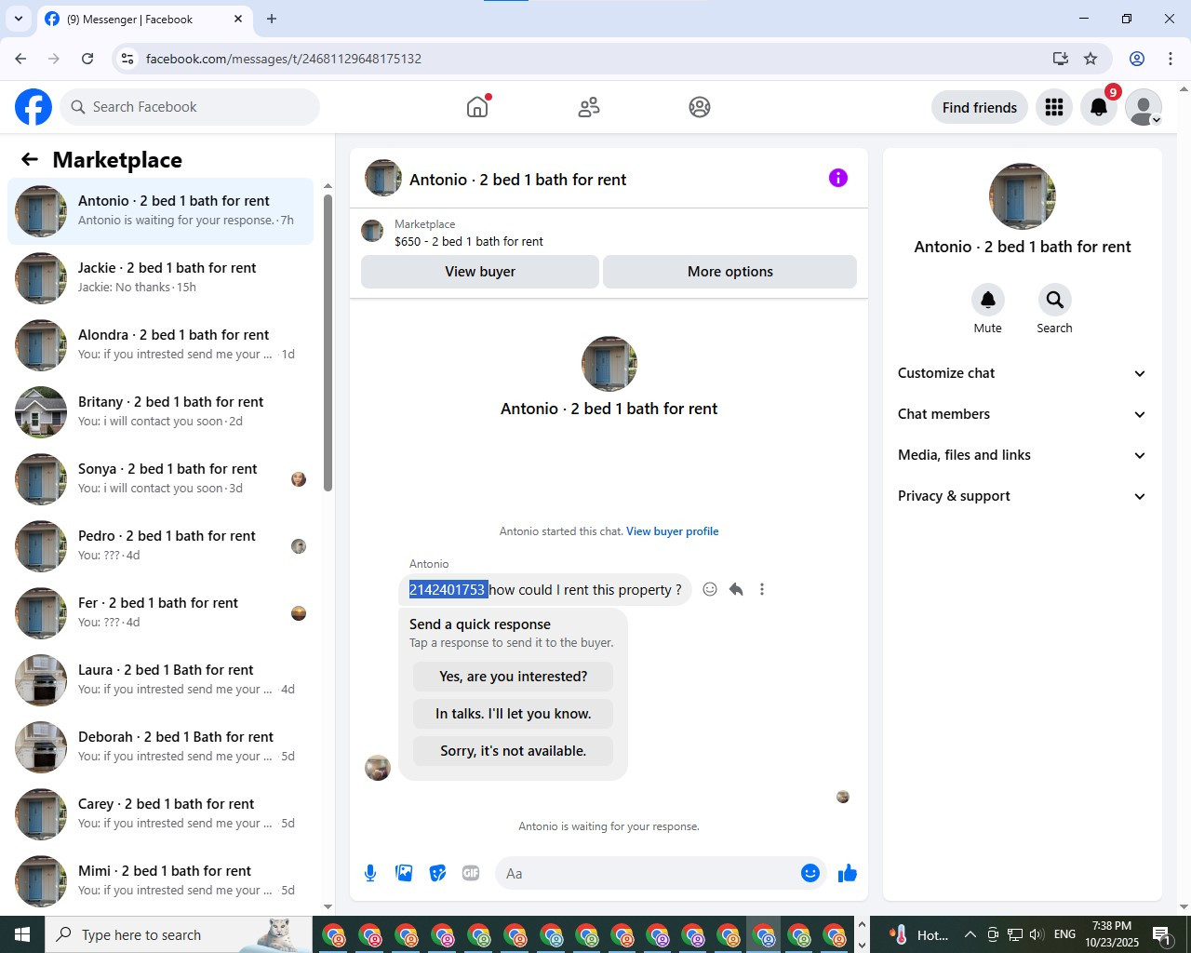The image size is (1191, 953).
Task: Open the Groups icon in top navigation
Action: click(x=700, y=107)
